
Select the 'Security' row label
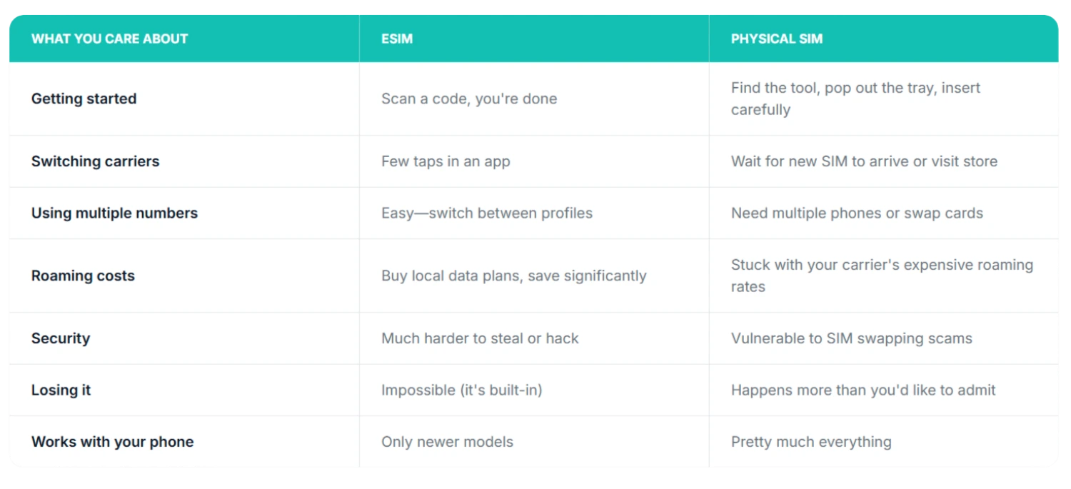(61, 338)
